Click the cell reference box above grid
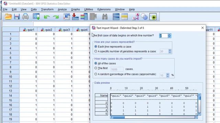220x123 pixels. coord(18,24)
